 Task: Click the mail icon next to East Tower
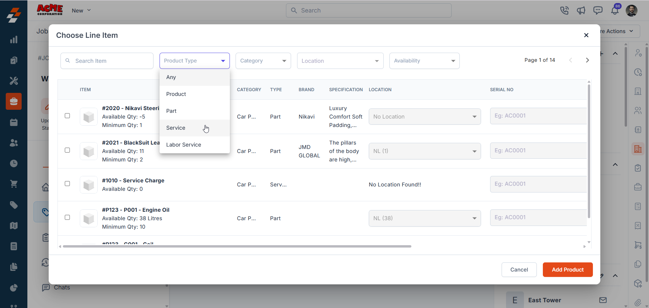coord(603,300)
